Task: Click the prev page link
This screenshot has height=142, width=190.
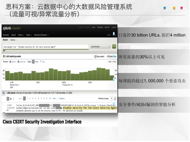Action: 20,99
